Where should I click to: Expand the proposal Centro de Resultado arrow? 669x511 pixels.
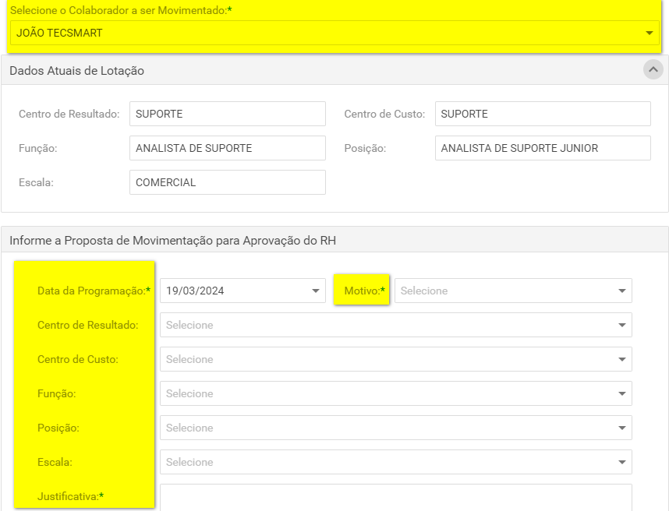tap(622, 325)
